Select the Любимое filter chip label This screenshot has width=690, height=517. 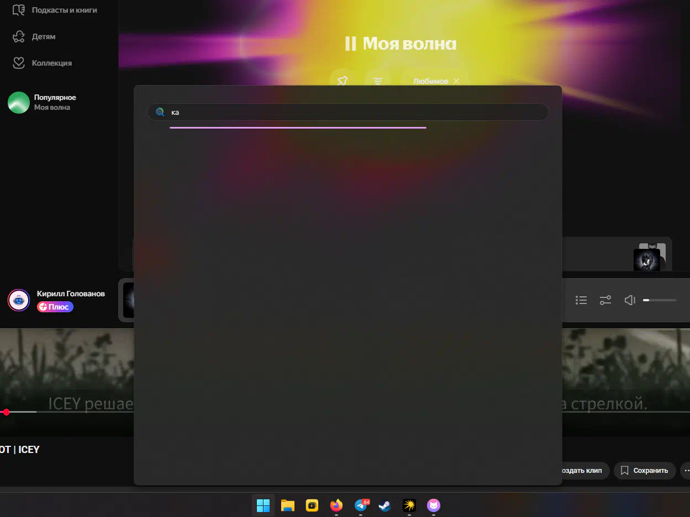coord(431,81)
